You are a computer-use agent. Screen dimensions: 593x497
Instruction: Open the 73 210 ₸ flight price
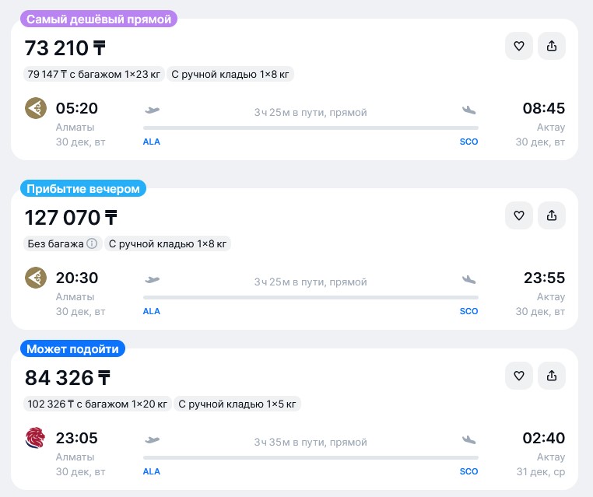[x=65, y=48]
